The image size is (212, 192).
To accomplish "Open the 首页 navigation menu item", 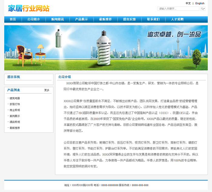I will 13,19.
